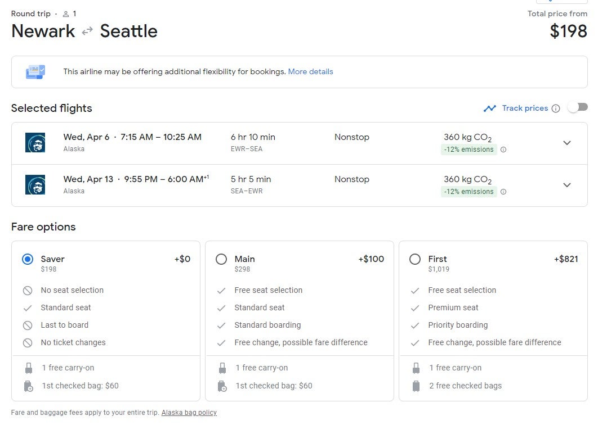Viewport: 598px width, 425px height.
Task: Open emissions info icon for SEA–EWR flight
Action: pos(503,192)
